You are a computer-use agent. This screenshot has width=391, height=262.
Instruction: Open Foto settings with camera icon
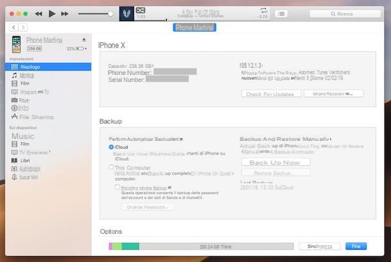48,100
